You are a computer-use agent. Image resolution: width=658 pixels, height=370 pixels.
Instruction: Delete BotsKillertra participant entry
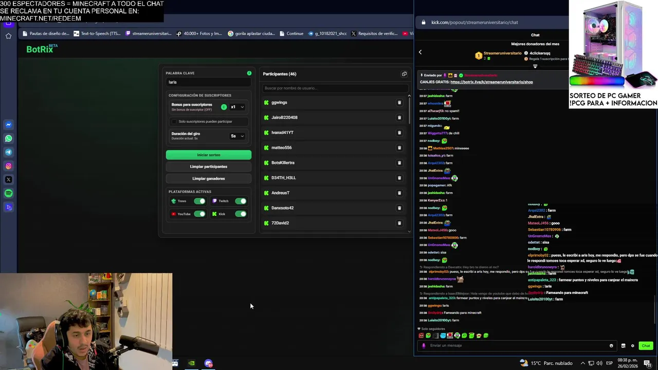[399, 163]
